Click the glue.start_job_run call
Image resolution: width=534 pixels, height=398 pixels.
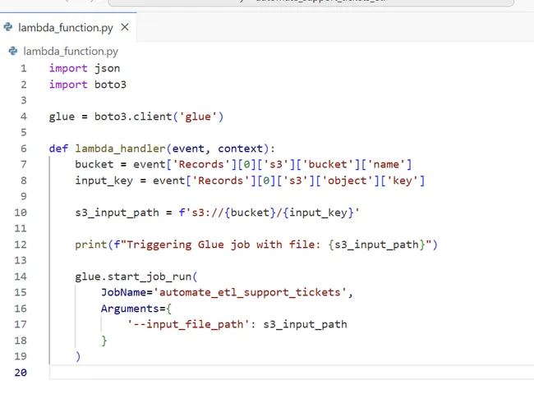[136, 277]
